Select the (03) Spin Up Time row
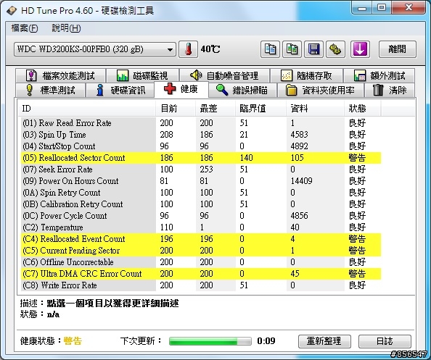The width and height of the screenshot is (431, 360). click(201, 135)
